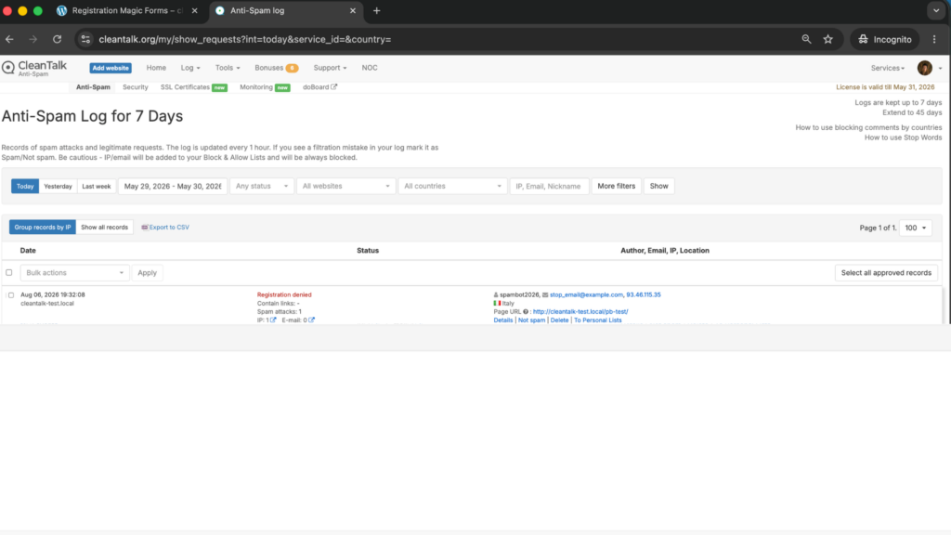Viewport: 951px width, 535px height.
Task: Reload the page with the refresh icon
Action: pyautogui.click(x=57, y=39)
